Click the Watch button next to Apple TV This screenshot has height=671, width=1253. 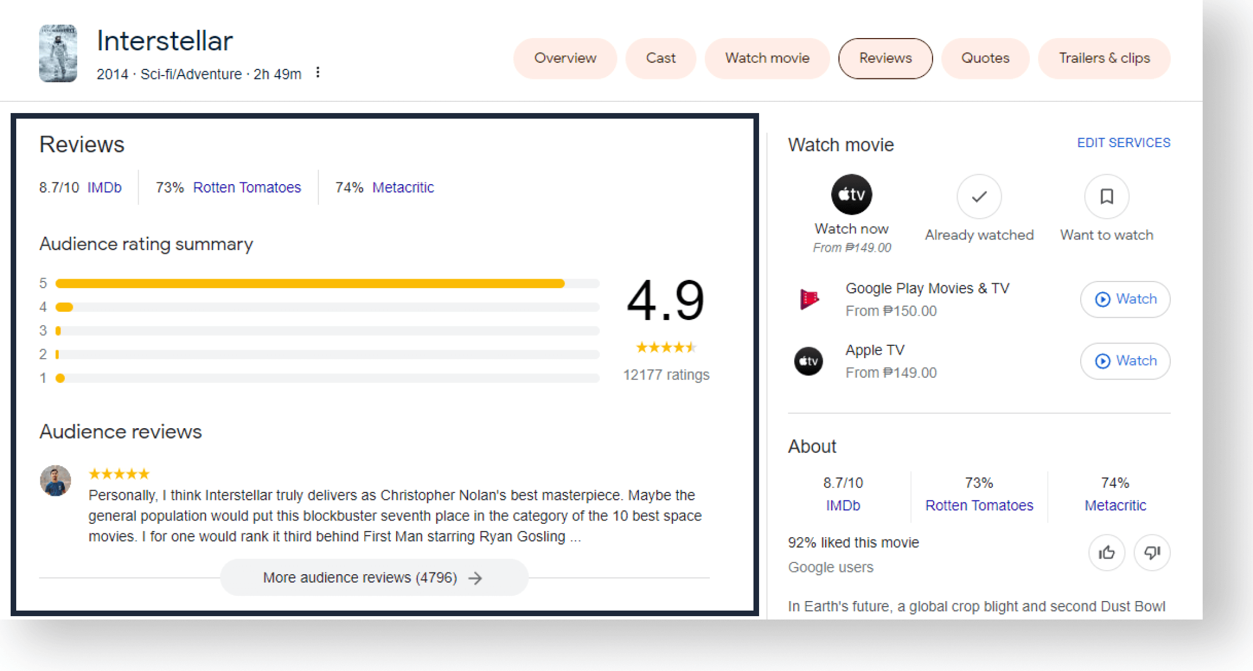[x=1125, y=361]
